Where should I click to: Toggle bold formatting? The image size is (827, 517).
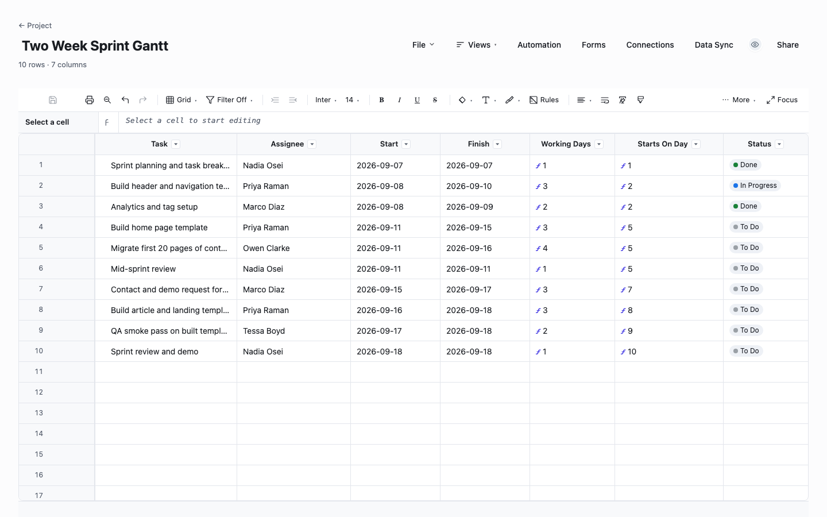tap(381, 100)
